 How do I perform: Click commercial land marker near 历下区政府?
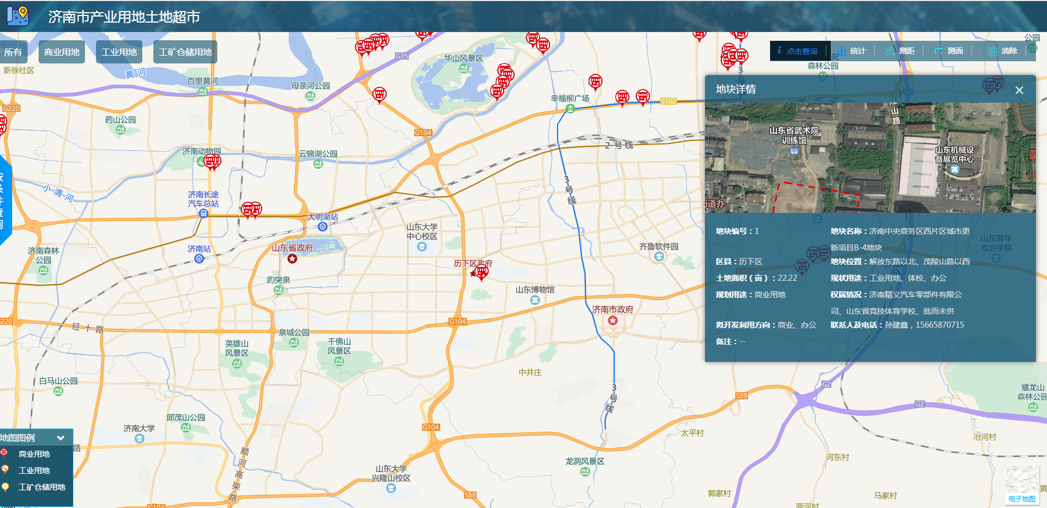click(x=482, y=271)
